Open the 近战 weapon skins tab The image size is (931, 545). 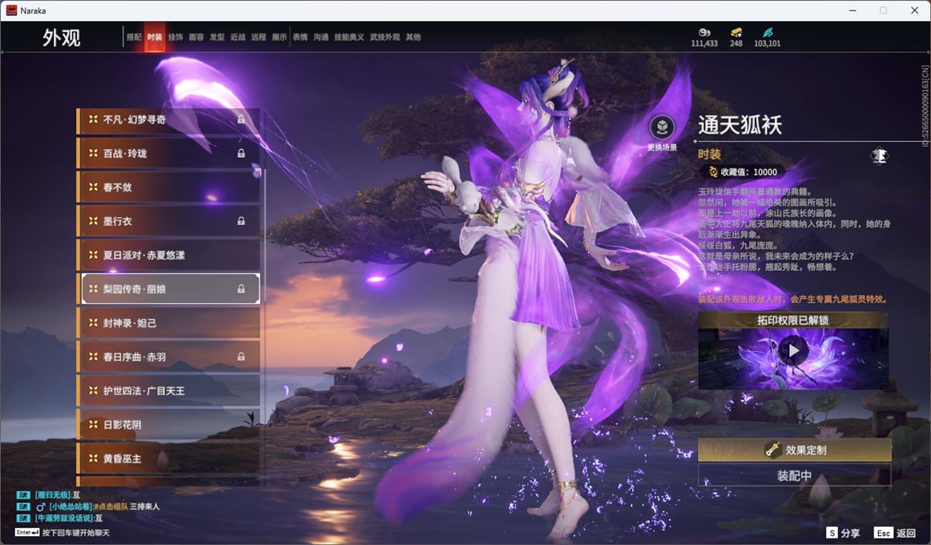pos(238,37)
